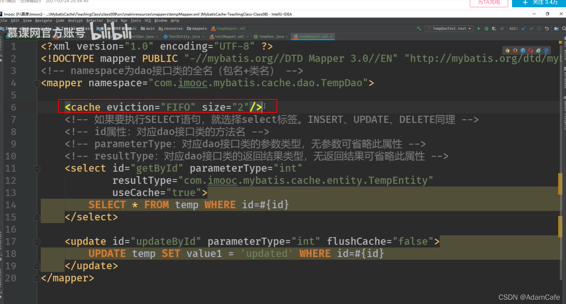
Task: Click the FIFO eviction value text
Action: [178, 107]
